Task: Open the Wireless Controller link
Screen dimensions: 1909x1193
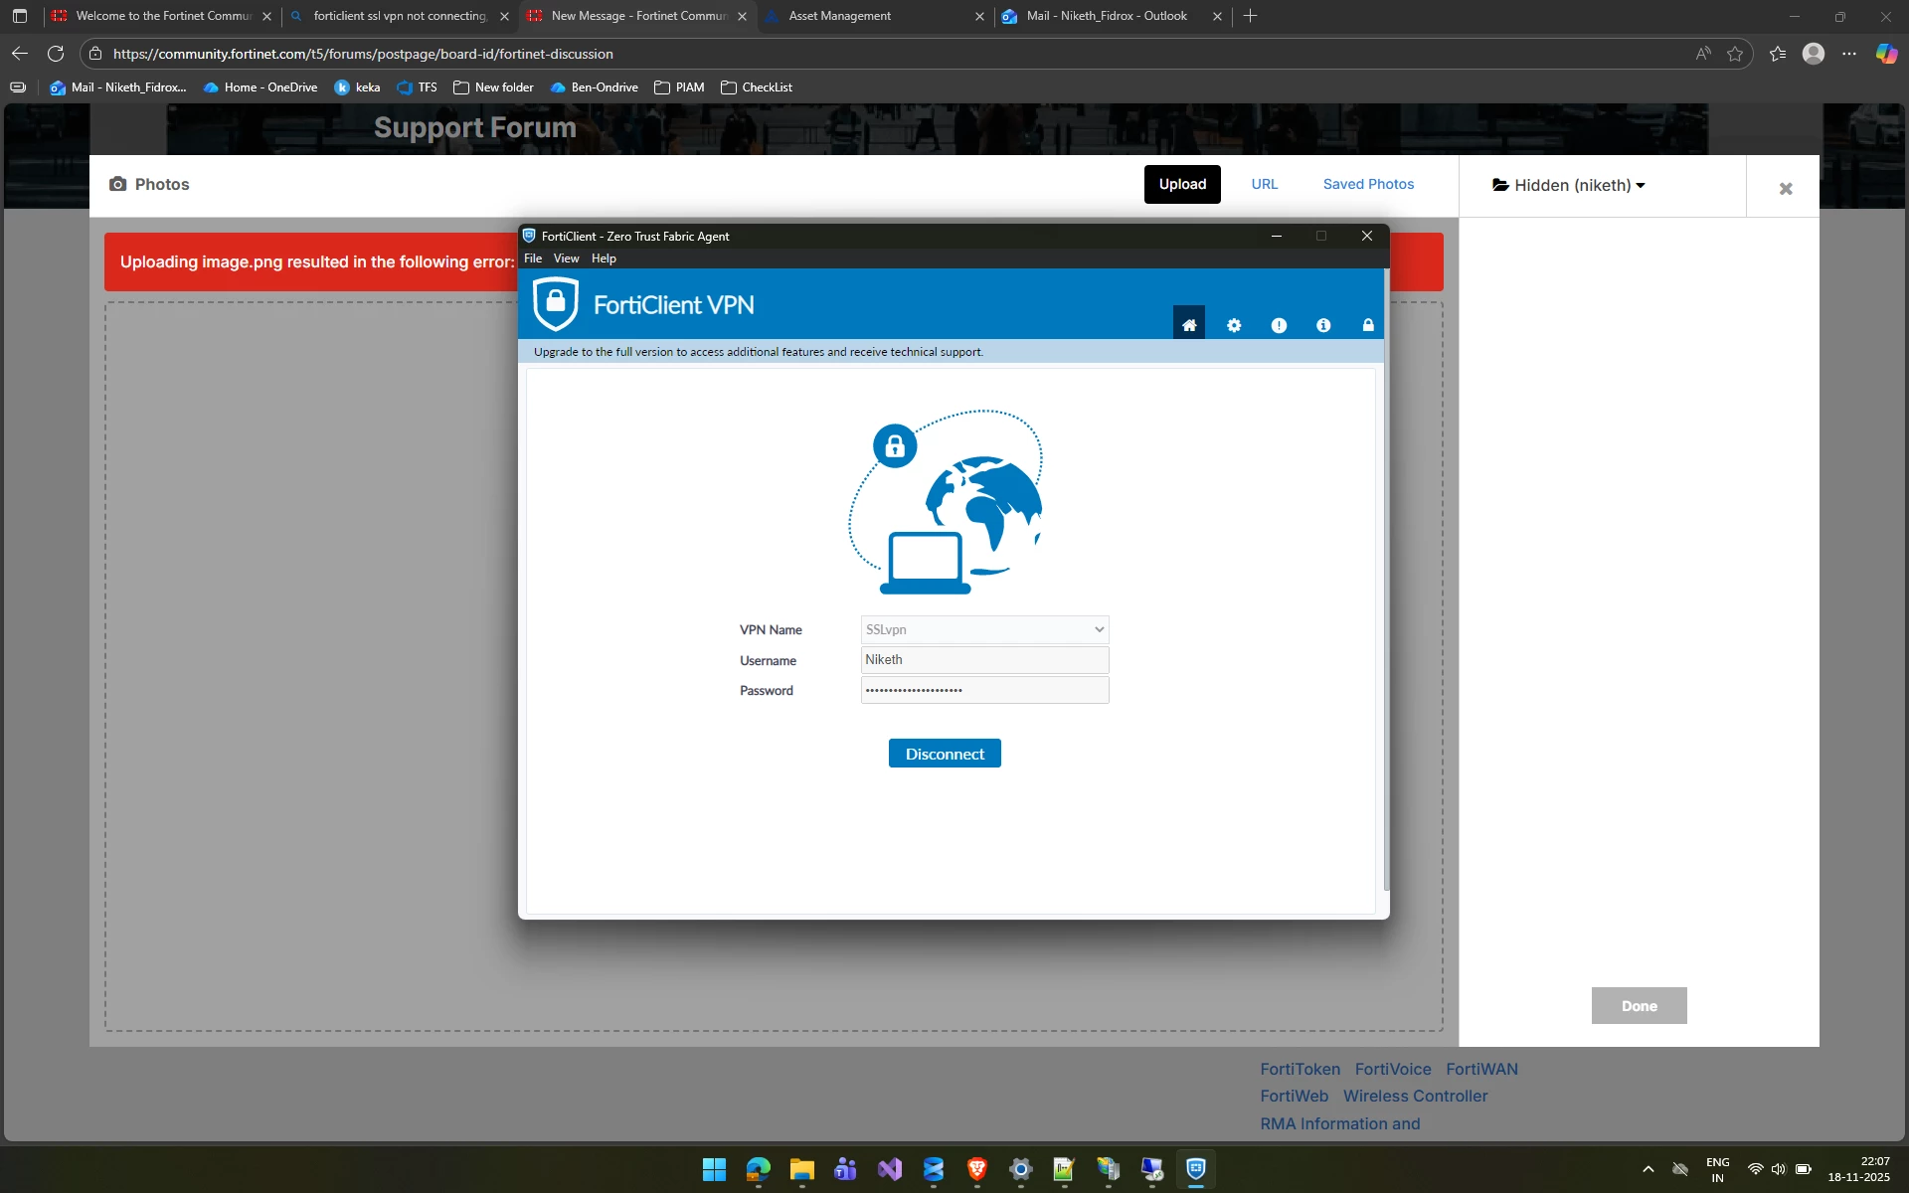Action: tap(1415, 1096)
